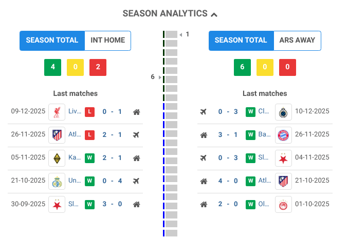Click red L badge on 26-11-2025 Atletico row

tap(89, 135)
